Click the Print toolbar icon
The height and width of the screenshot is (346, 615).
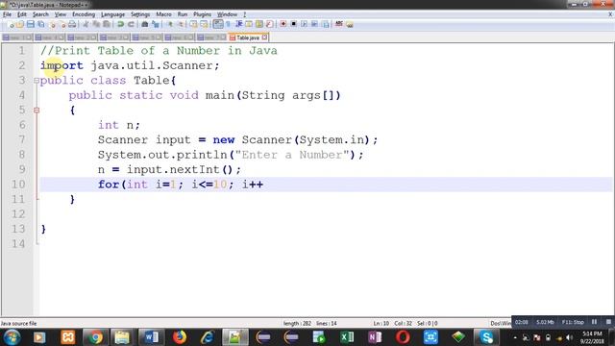72,24
